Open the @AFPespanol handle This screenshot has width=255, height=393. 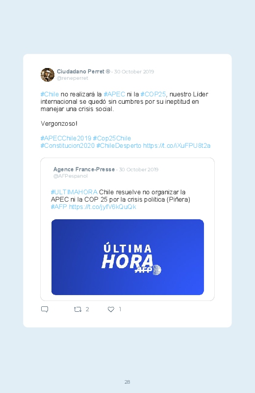[70, 176]
